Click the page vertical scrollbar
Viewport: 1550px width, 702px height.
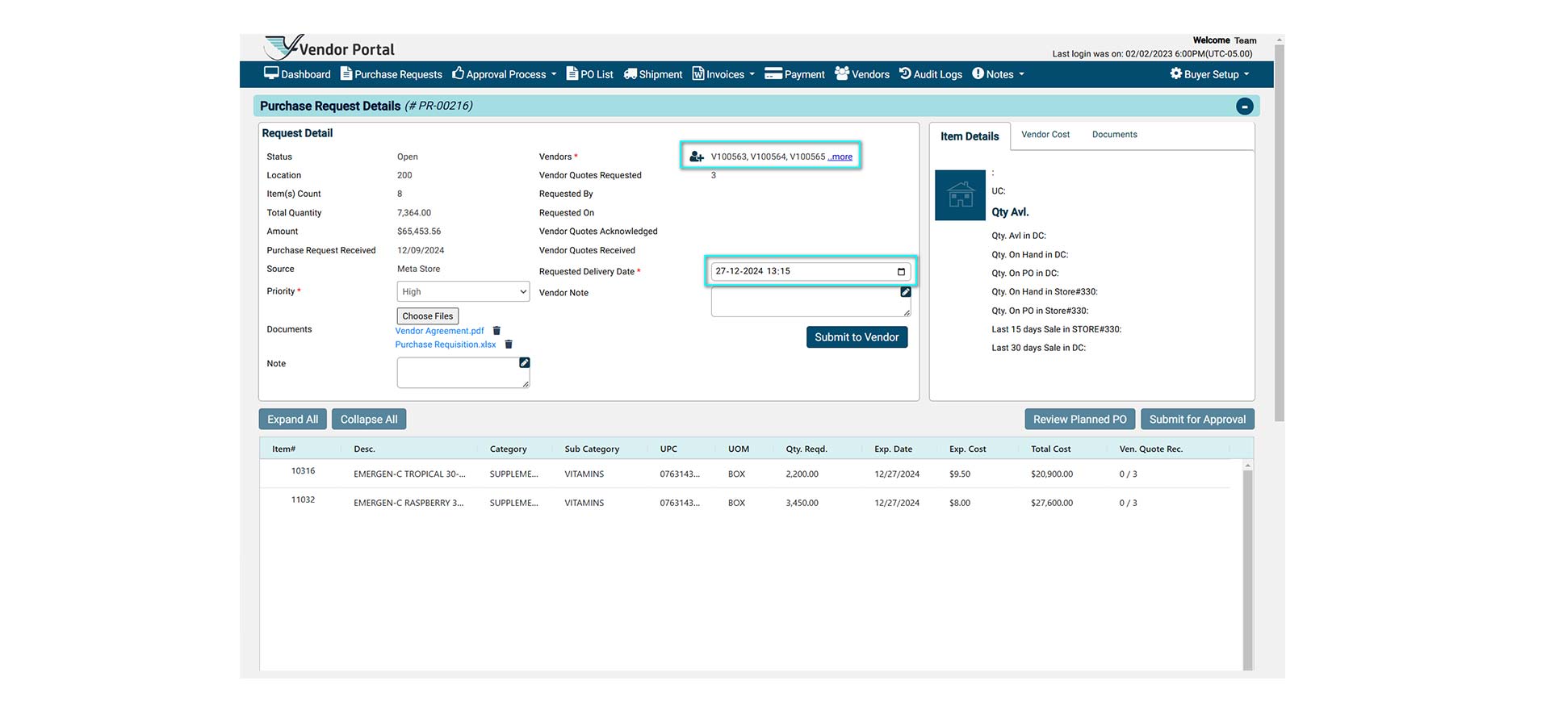click(1279, 234)
